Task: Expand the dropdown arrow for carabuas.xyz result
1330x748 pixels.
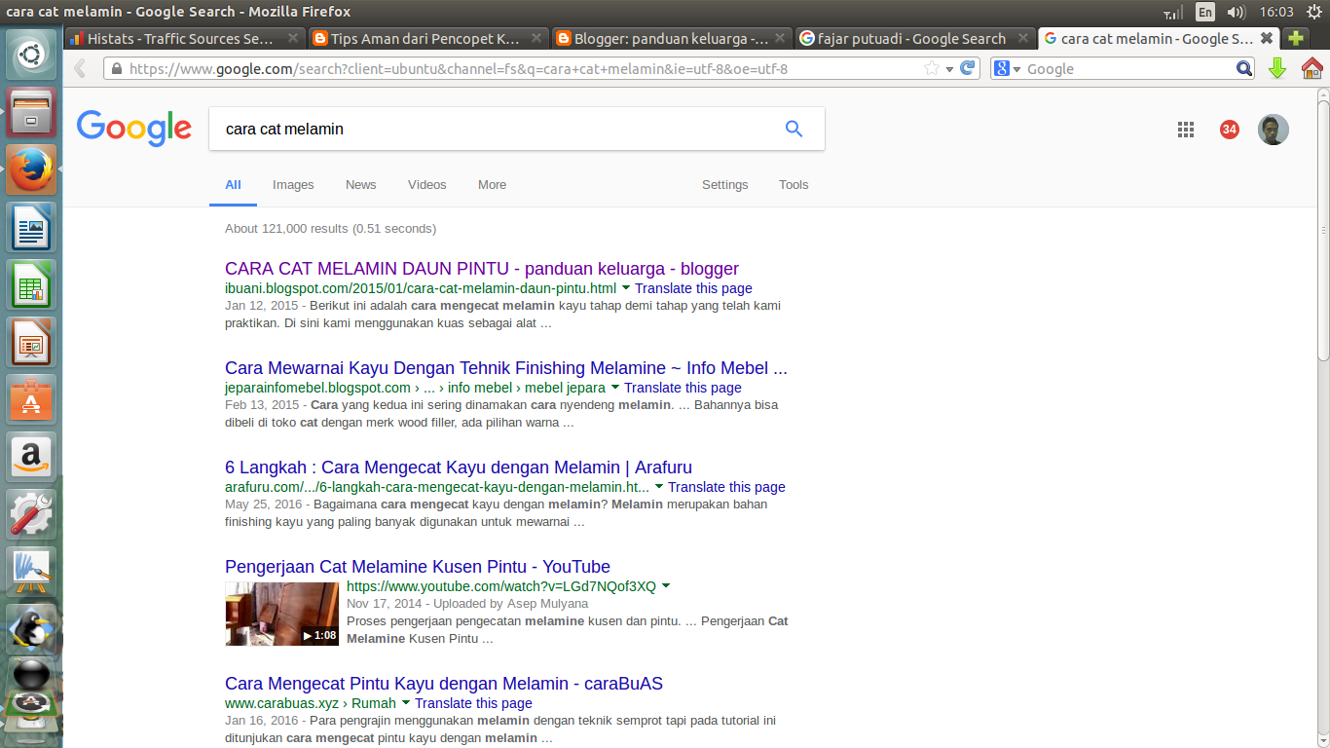Action: click(406, 703)
